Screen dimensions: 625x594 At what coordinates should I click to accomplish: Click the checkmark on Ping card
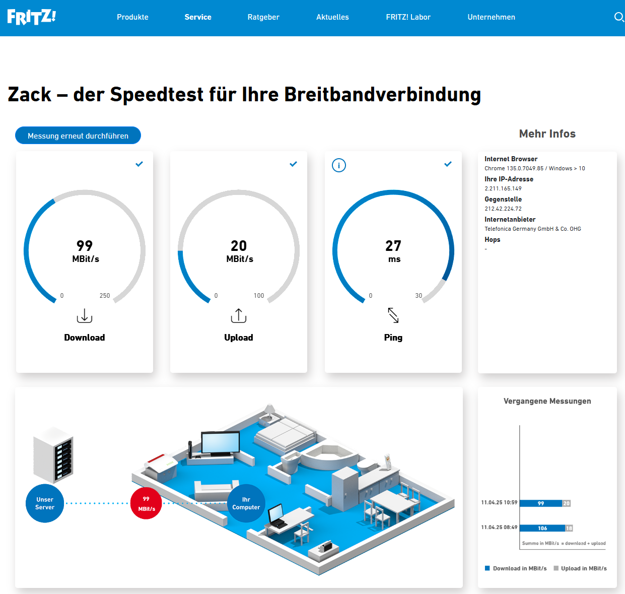tap(448, 164)
